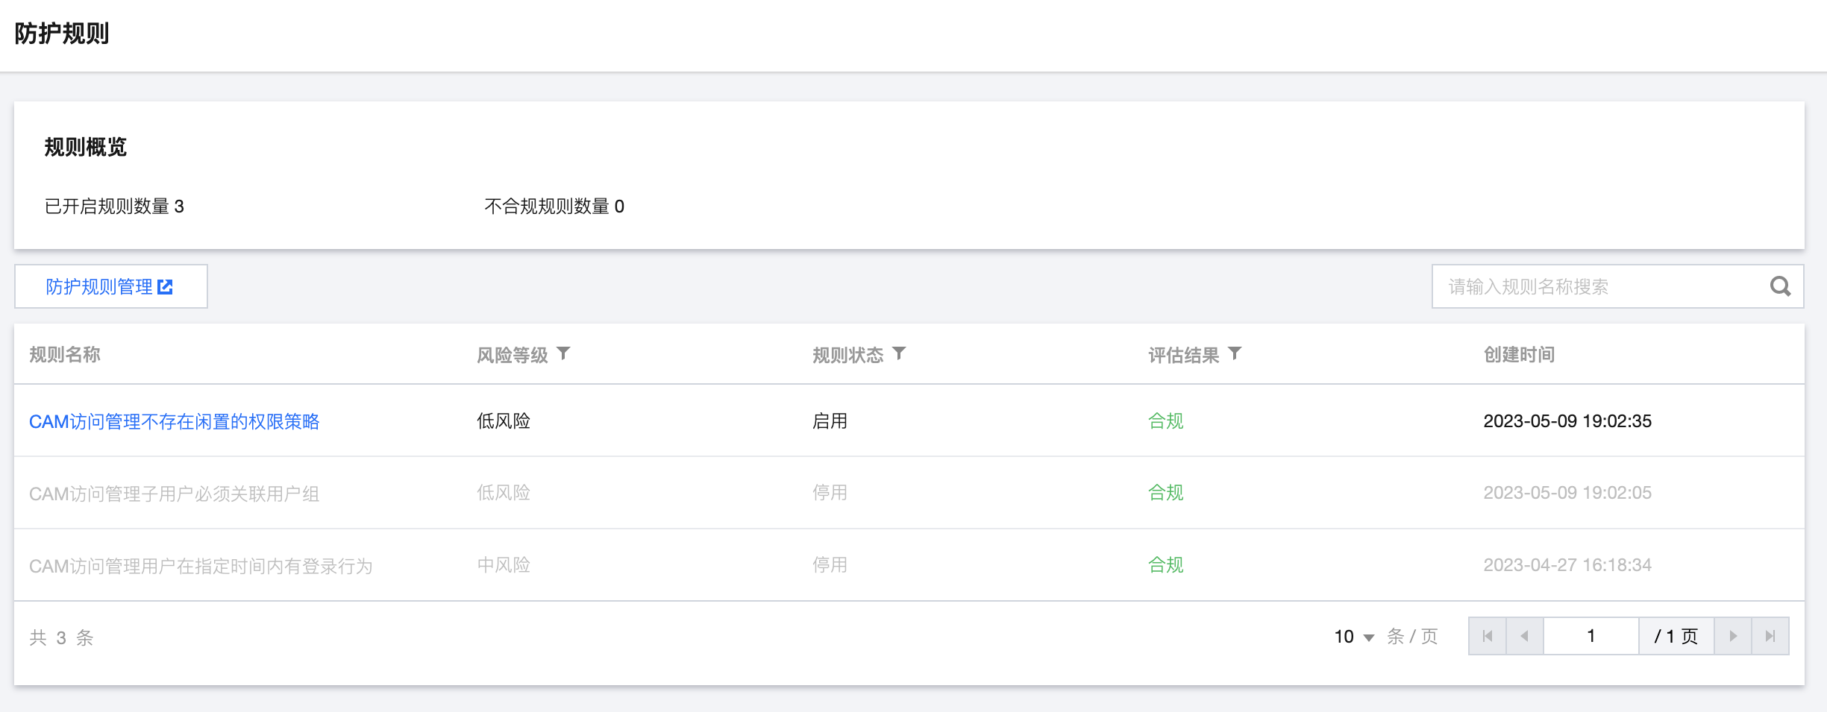The width and height of the screenshot is (1827, 712).
Task: Open the CAM访问管理不存在闲置的权限策略 rule link
Action: pyautogui.click(x=174, y=421)
